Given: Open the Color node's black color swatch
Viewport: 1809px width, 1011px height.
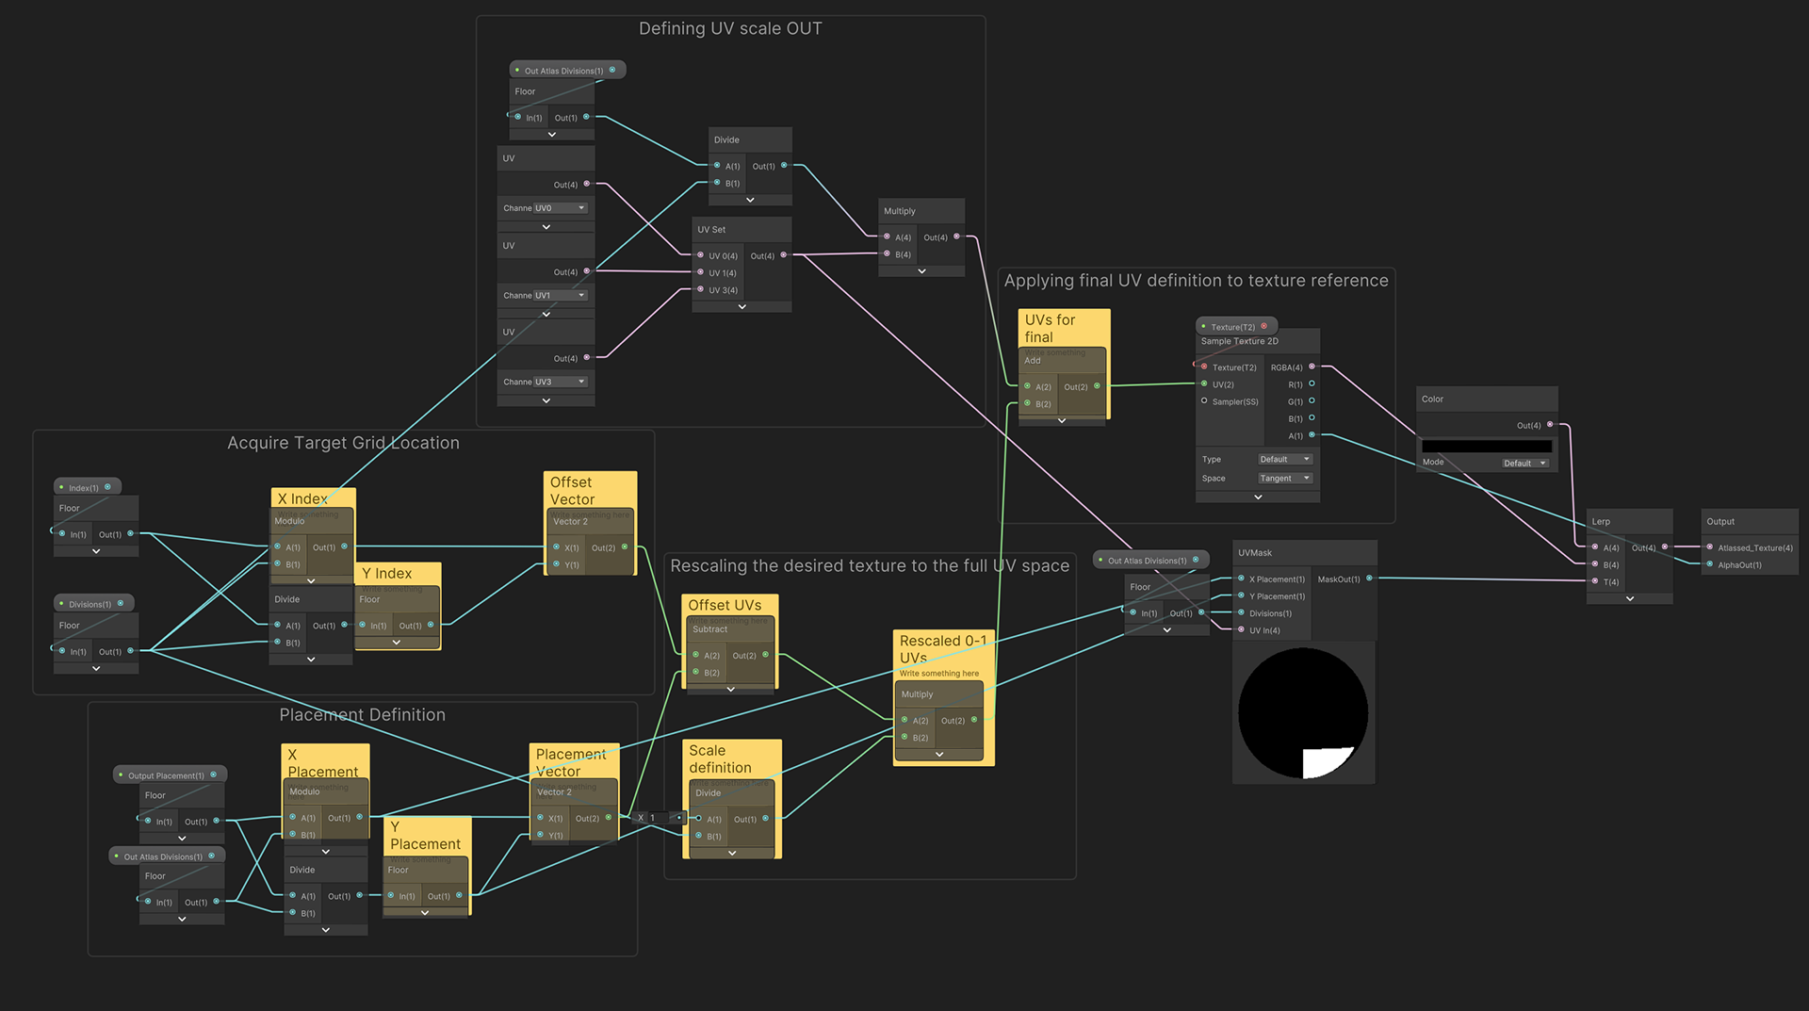Looking at the screenshot, I should (x=1486, y=446).
